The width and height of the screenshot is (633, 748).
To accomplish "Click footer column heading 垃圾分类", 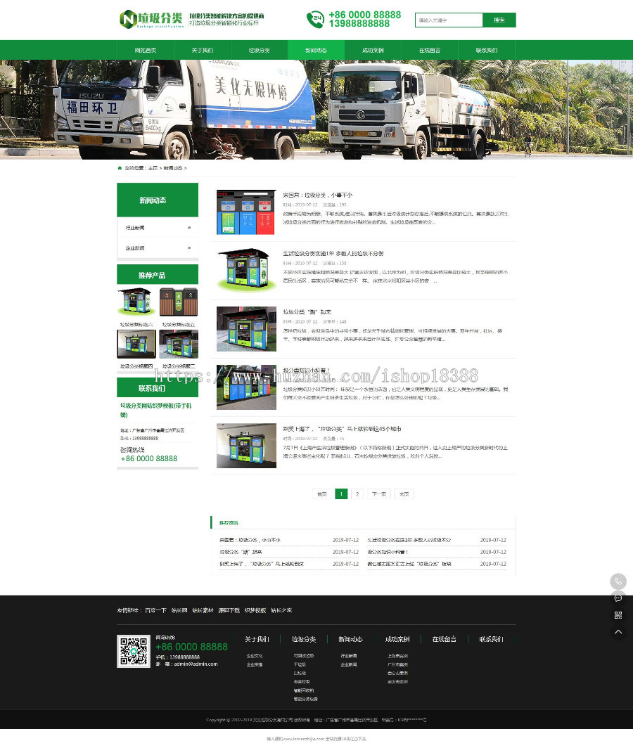I will (304, 639).
